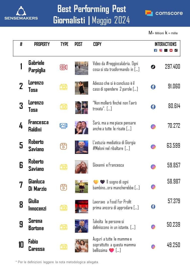Click the photo album icon for Francesca Fialdini
This screenshot has height=267, width=190.
point(63,126)
